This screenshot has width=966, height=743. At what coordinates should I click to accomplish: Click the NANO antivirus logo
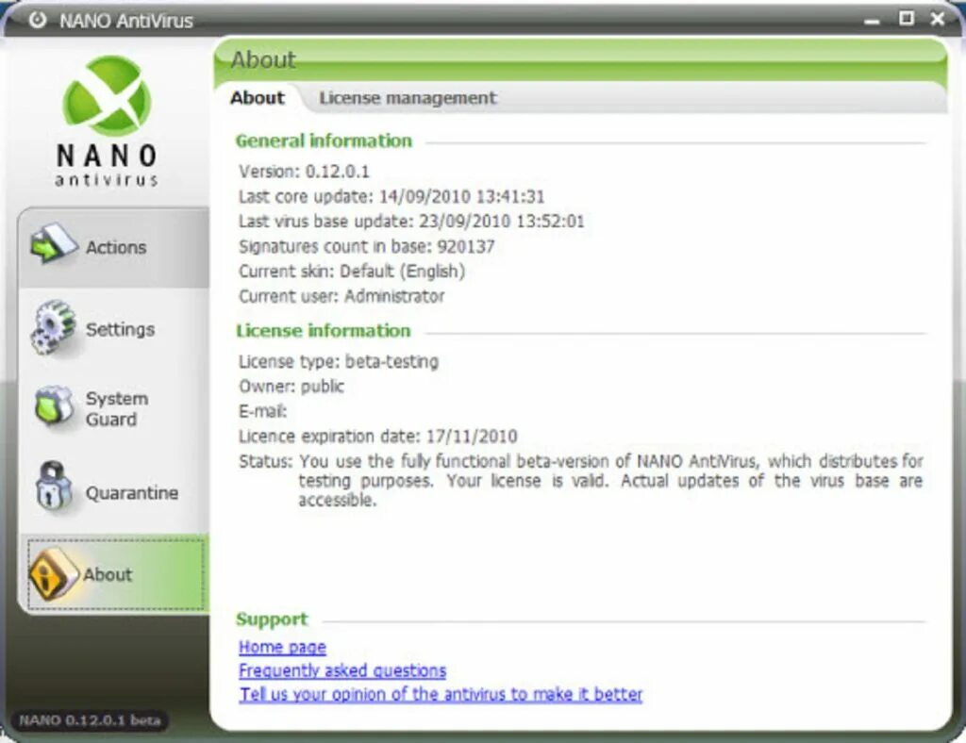[x=107, y=122]
